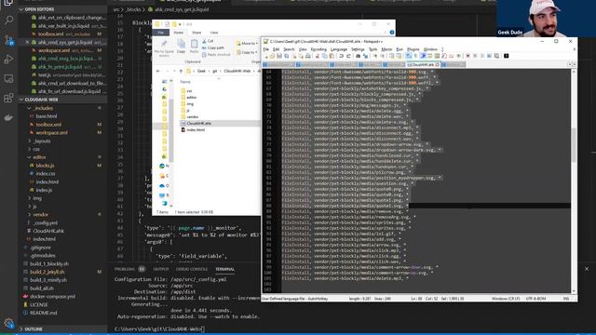Open the Search view in the VS Code activity bar

click(8, 20)
